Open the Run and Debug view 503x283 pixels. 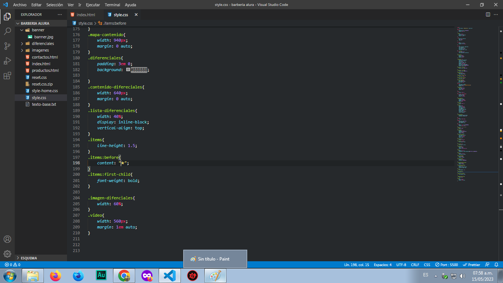click(x=7, y=61)
